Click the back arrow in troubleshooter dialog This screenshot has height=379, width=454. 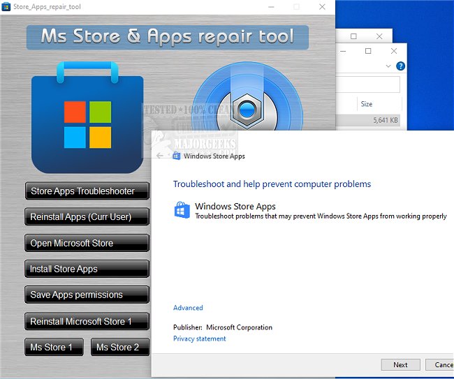coord(160,156)
